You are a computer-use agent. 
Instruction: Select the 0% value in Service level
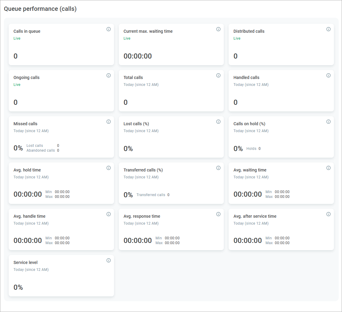pyautogui.click(x=18, y=287)
